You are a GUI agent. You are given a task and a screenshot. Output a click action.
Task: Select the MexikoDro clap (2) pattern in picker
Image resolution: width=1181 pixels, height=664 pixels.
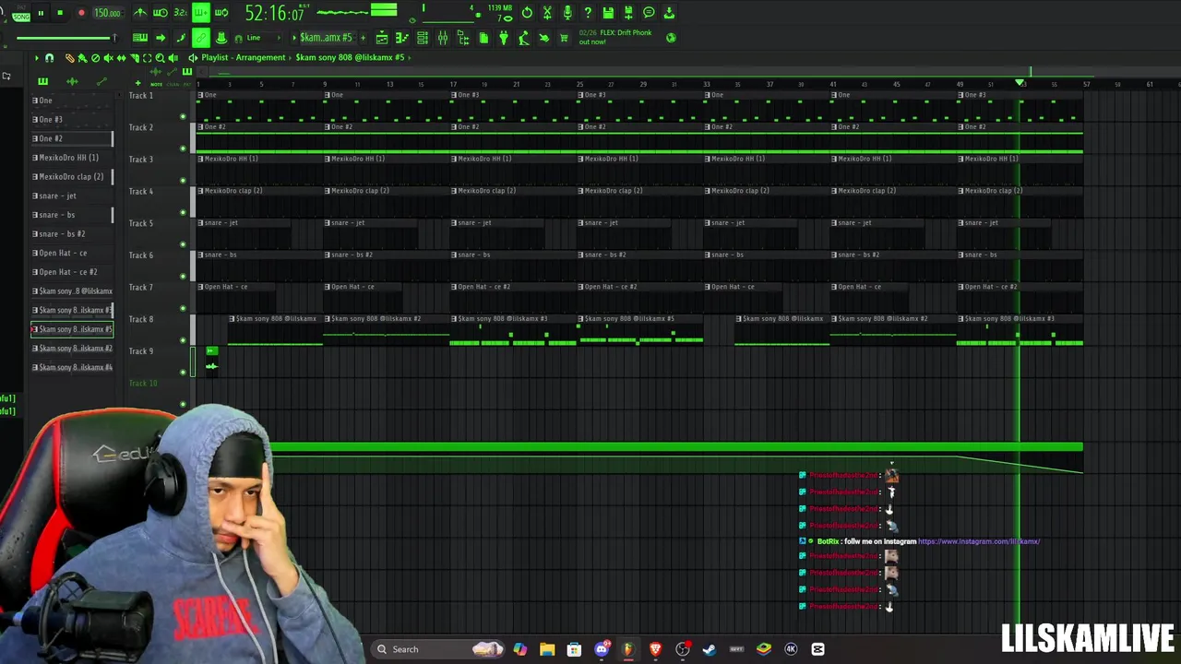tap(72, 176)
